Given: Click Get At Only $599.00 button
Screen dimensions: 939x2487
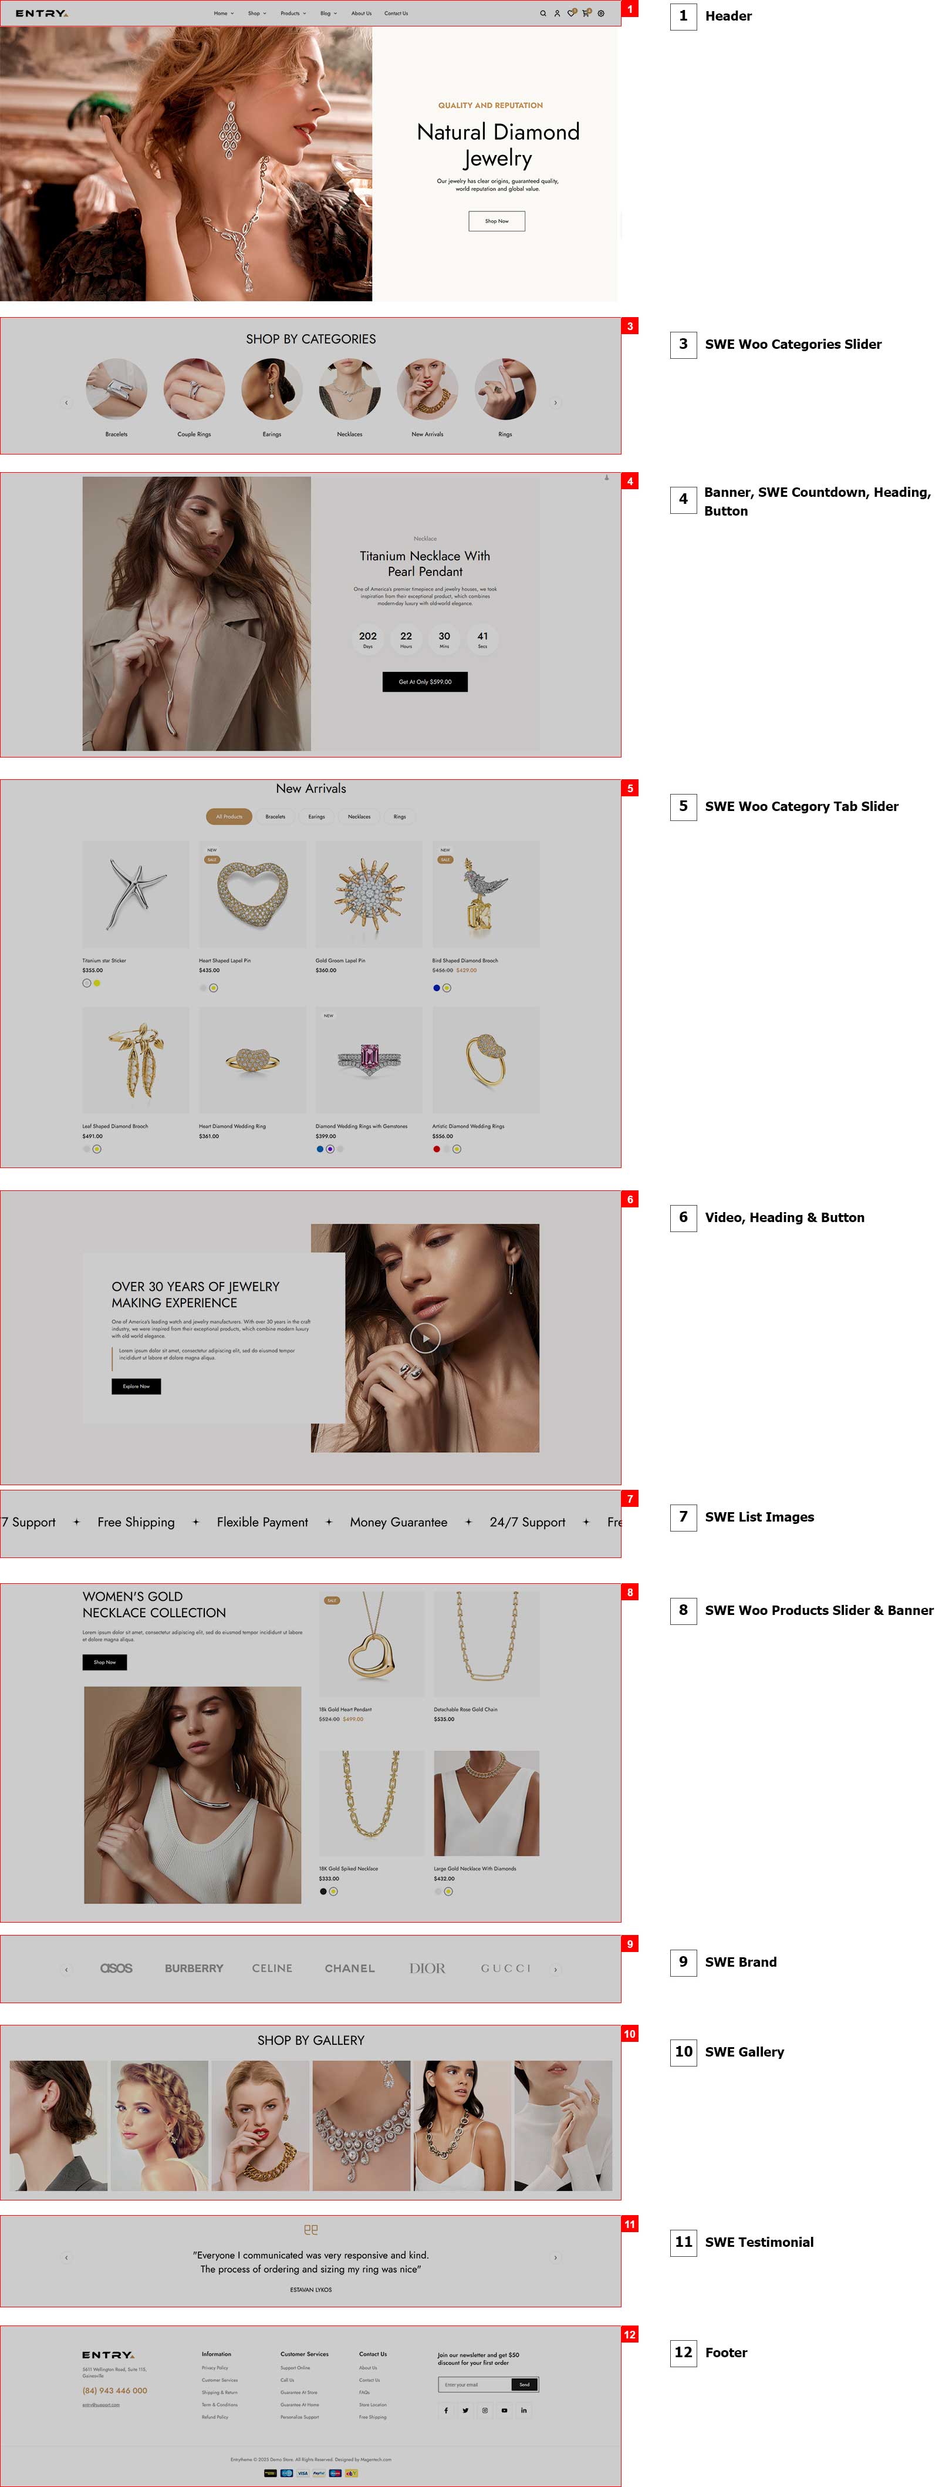Looking at the screenshot, I should [x=425, y=682].
